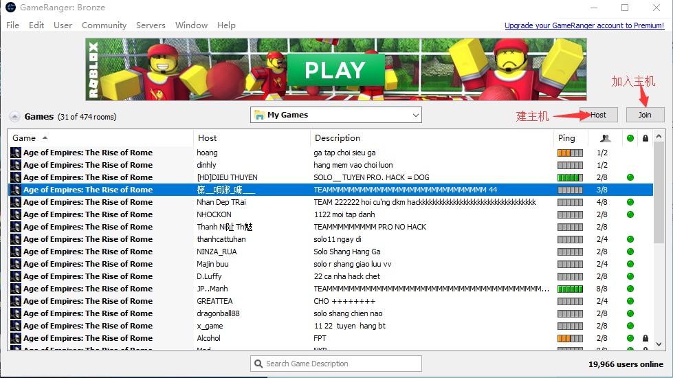Click the green status dot column header
Screen dimensions: 673x378
(x=630, y=138)
